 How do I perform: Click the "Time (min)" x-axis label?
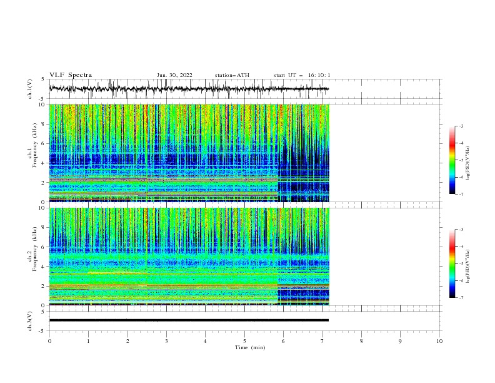click(250, 347)
